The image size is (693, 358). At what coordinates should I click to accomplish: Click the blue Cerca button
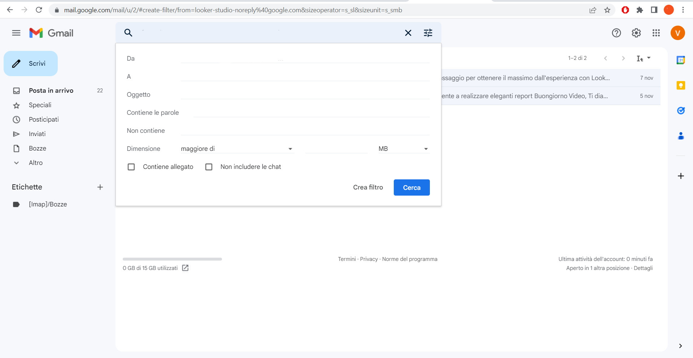point(411,187)
